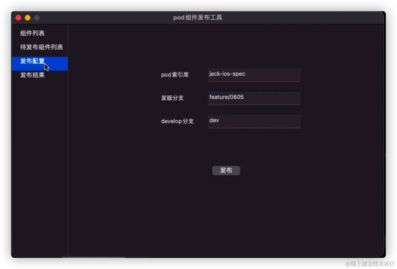
Task: Click the develop分支 field containing dev
Action: pyautogui.click(x=254, y=122)
